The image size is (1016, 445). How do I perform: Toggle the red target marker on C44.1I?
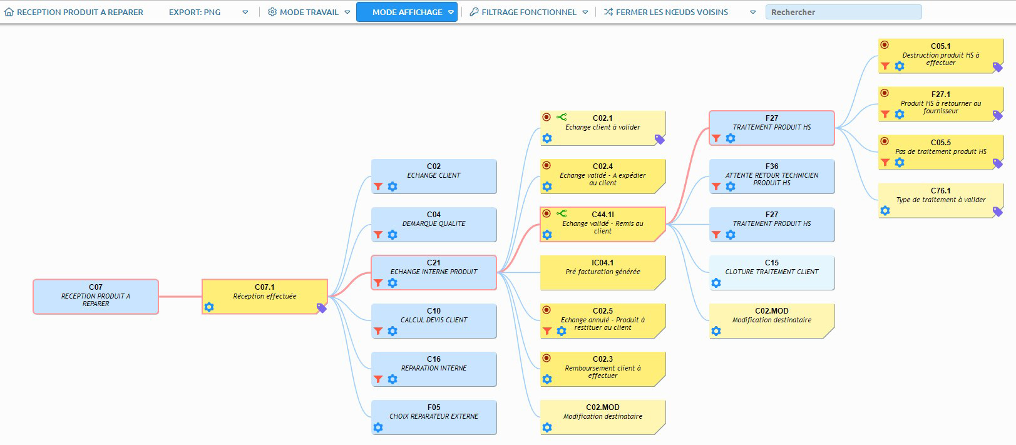click(546, 213)
